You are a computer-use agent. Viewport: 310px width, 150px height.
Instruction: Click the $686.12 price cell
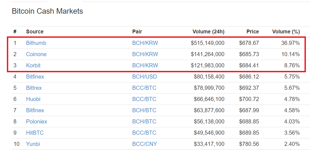point(249,77)
